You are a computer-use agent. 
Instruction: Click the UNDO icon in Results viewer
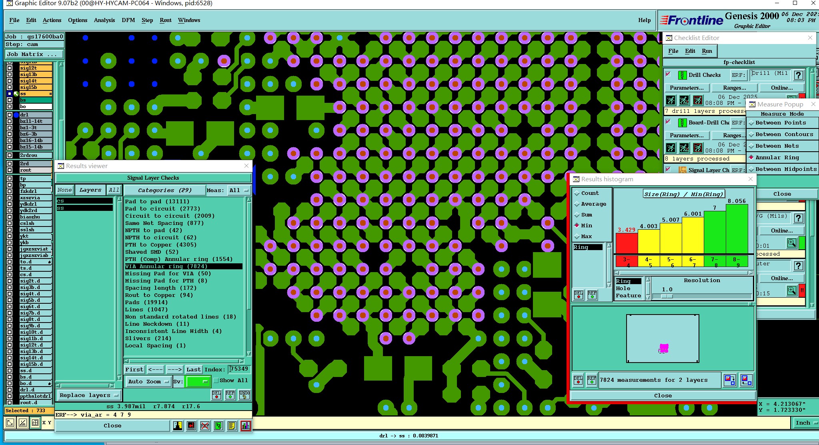pyautogui.click(x=244, y=395)
